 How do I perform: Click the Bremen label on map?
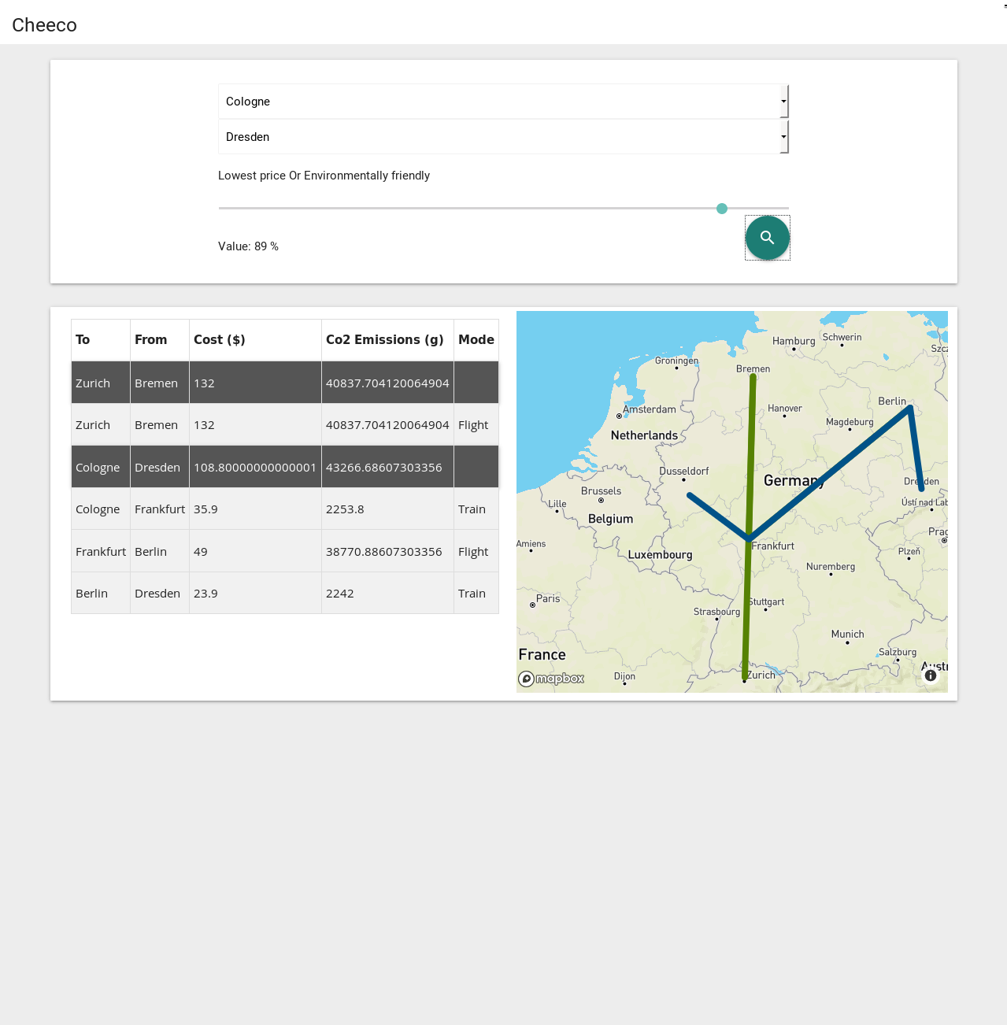click(x=753, y=368)
